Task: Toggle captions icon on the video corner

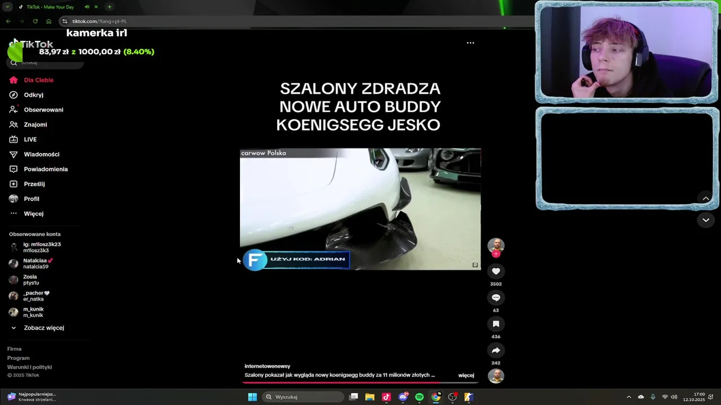Action: click(475, 265)
